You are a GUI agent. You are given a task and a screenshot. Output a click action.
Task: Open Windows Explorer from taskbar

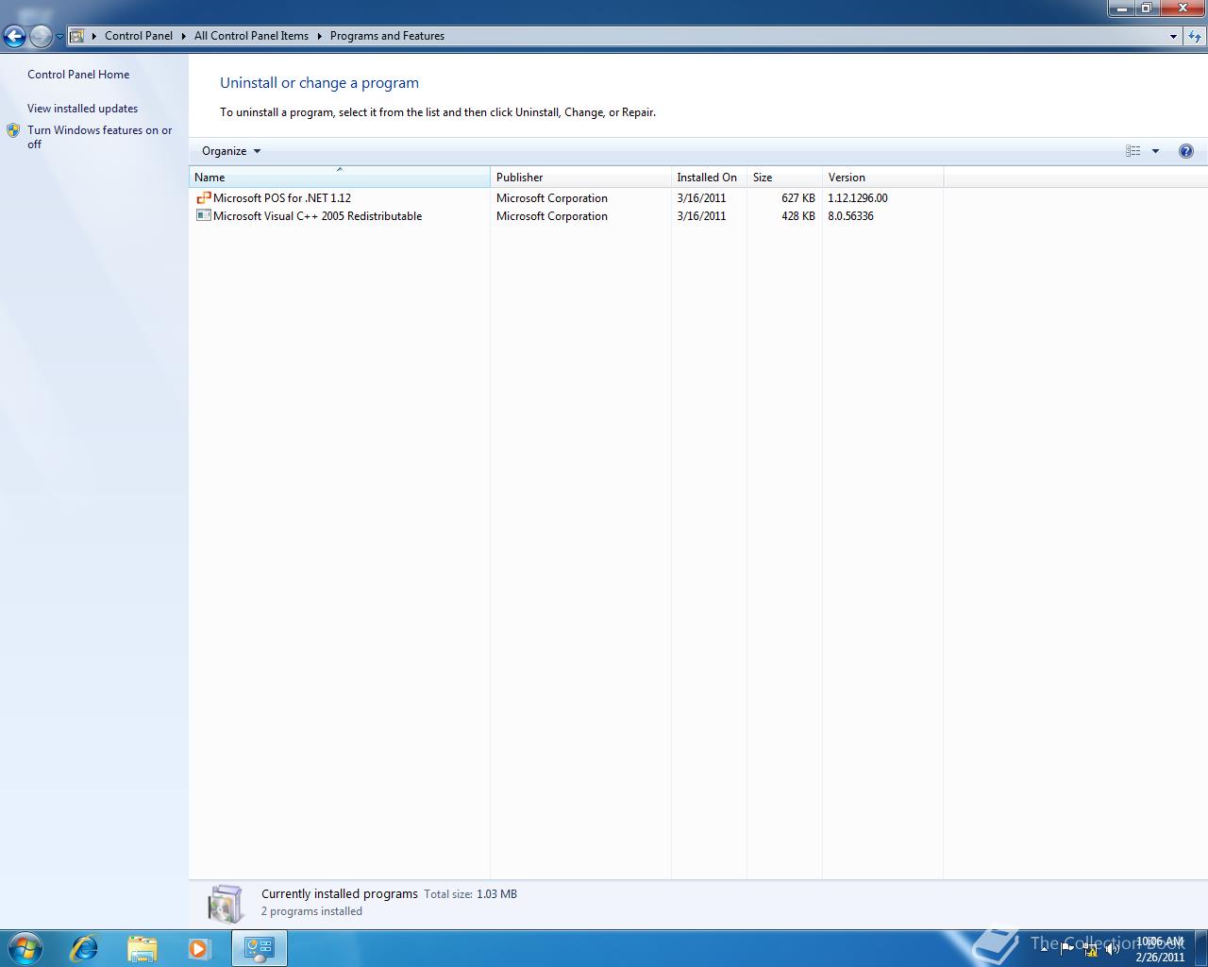pos(142,948)
